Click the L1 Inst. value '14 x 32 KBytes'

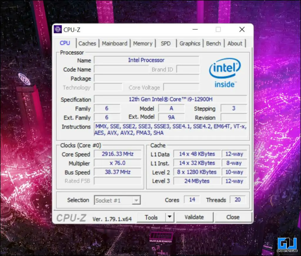pos(197,163)
